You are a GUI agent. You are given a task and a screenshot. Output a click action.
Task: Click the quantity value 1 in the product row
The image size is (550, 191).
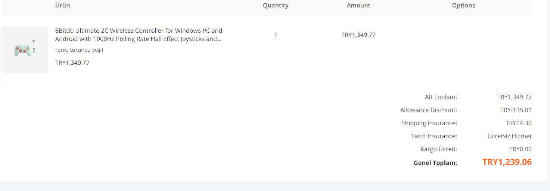[x=276, y=35]
